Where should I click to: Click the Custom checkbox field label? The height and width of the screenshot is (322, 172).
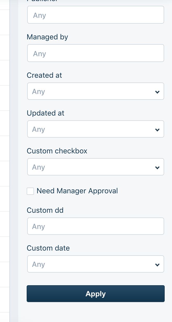(57, 151)
